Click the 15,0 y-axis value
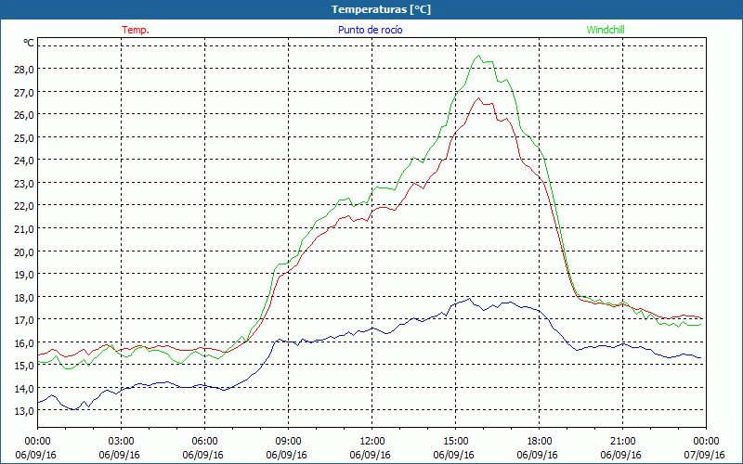The image size is (743, 464). point(24,366)
